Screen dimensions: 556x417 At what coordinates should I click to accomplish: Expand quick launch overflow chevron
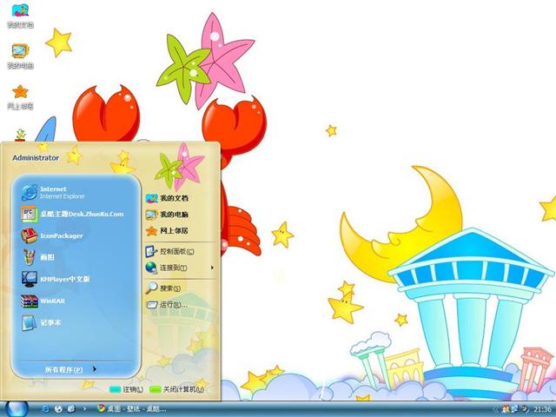(84, 409)
